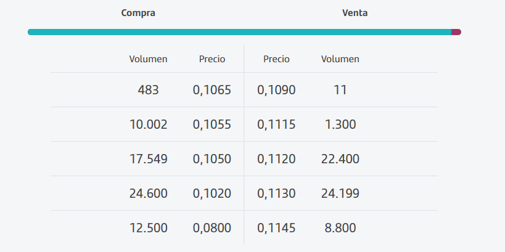Click buy price 0,1065
The width and height of the screenshot is (505, 252).
[212, 90]
